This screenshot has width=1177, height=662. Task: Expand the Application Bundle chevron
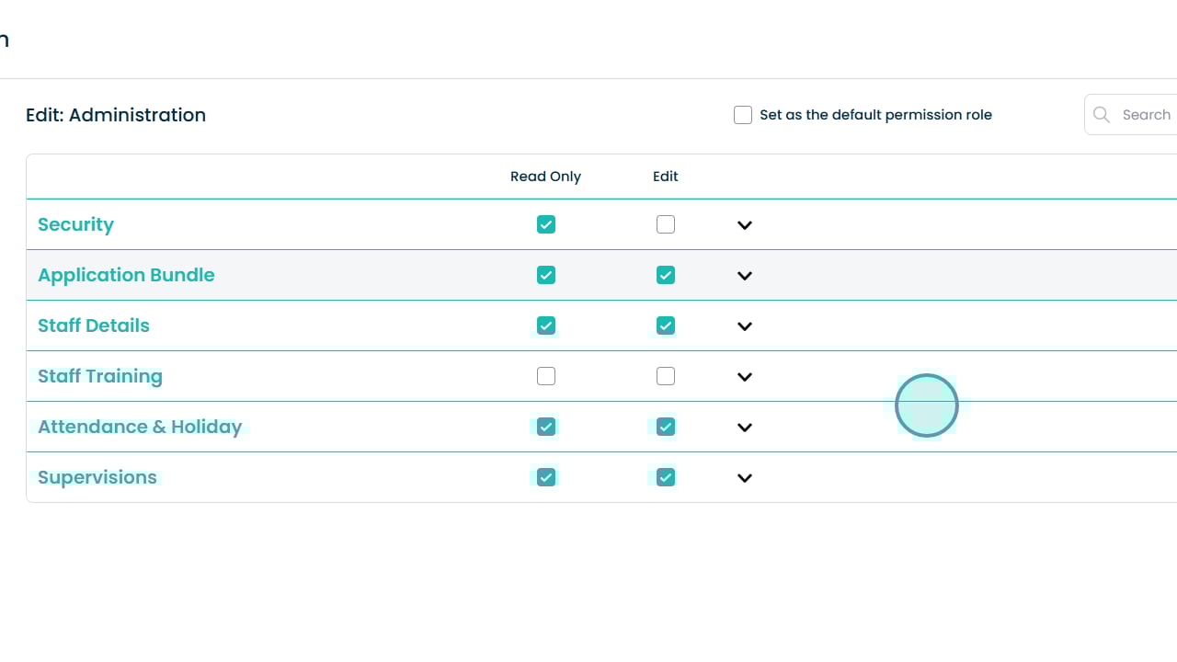[745, 276]
